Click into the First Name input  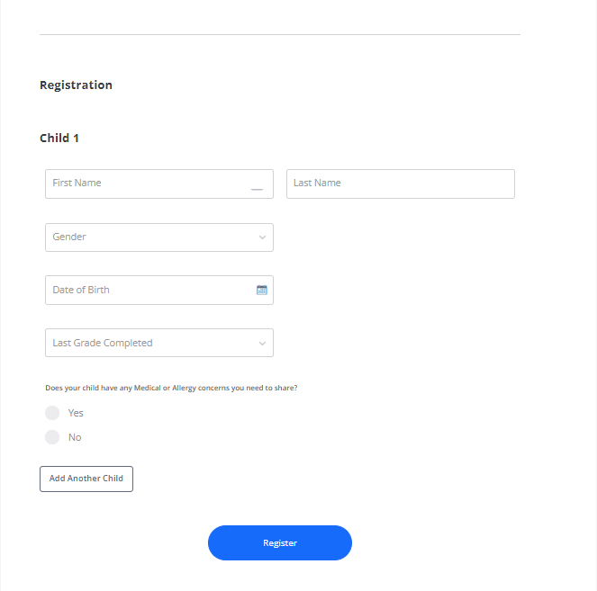(149, 184)
